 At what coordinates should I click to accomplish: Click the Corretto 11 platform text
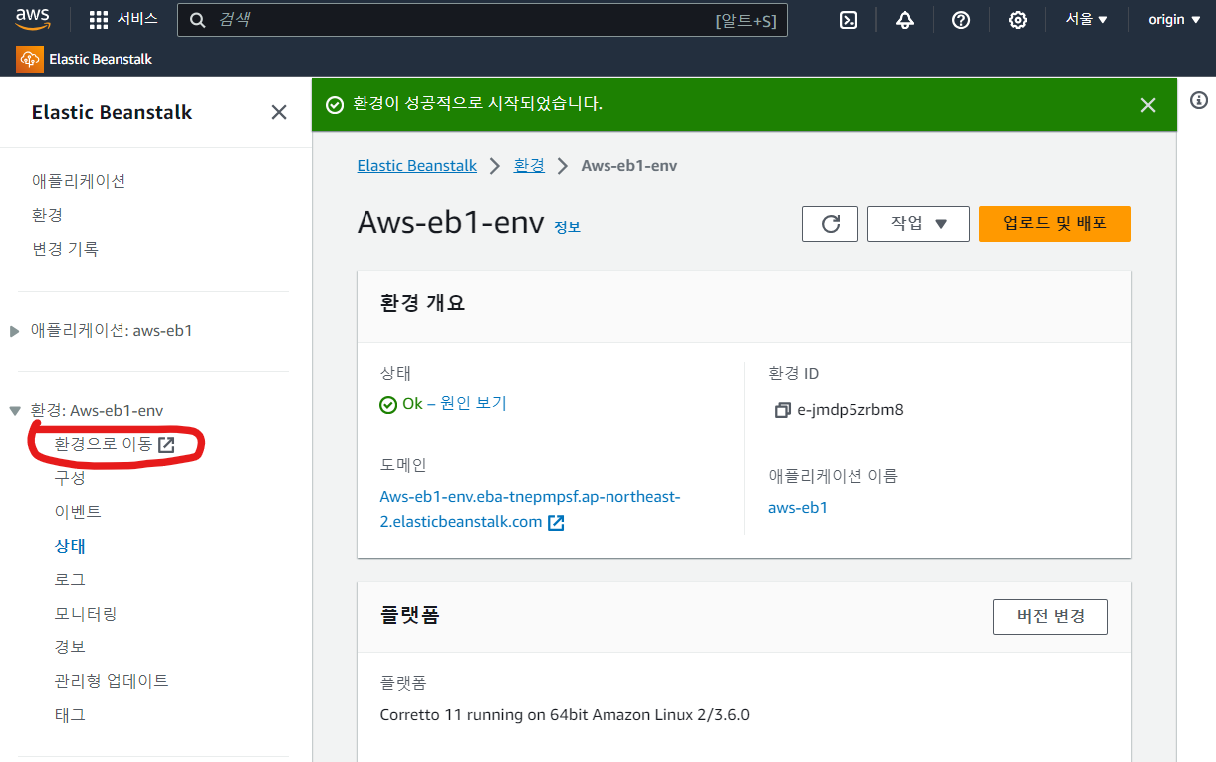point(565,715)
